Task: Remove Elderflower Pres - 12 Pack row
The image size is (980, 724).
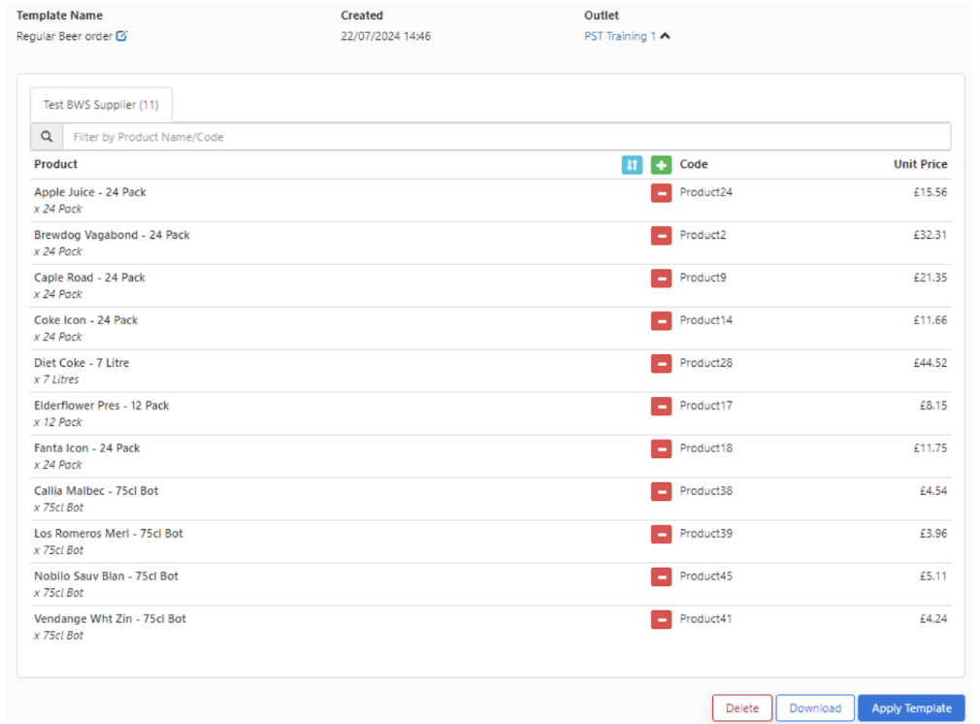Action: pos(661,407)
